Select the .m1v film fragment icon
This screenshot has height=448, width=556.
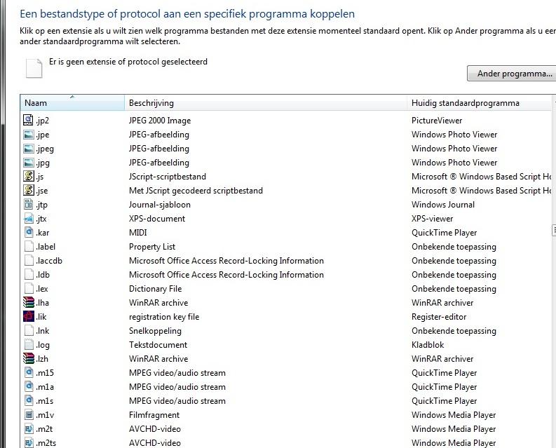point(28,414)
